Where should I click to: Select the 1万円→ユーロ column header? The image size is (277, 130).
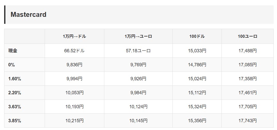coord(138,37)
